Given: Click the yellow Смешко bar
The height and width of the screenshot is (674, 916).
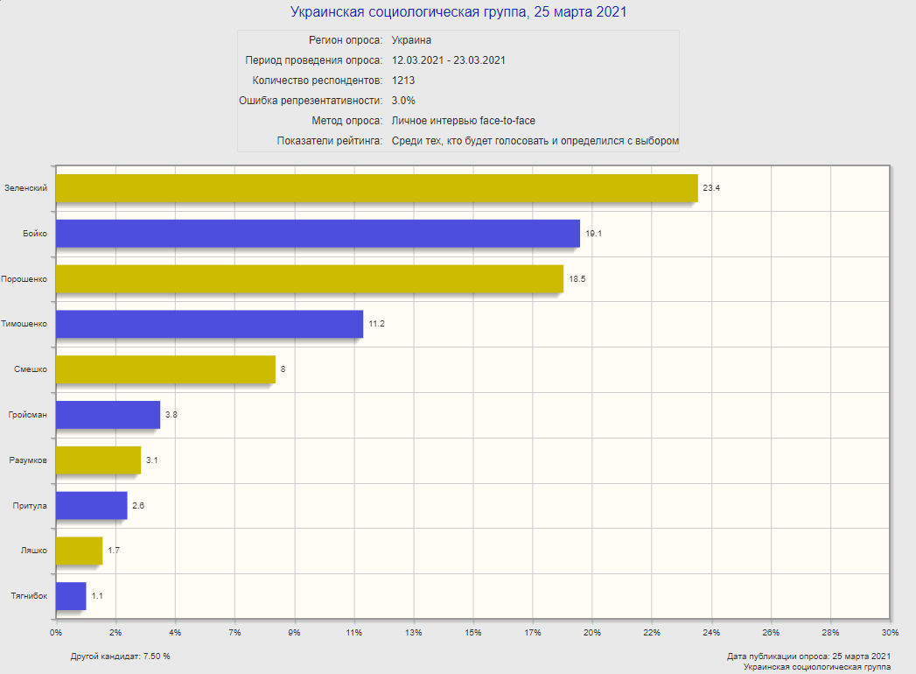Looking at the screenshot, I should point(164,369).
